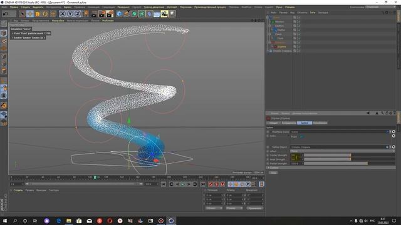Click the Radial Strength value field
Viewport: 401px width, 225px height.
coord(296,163)
